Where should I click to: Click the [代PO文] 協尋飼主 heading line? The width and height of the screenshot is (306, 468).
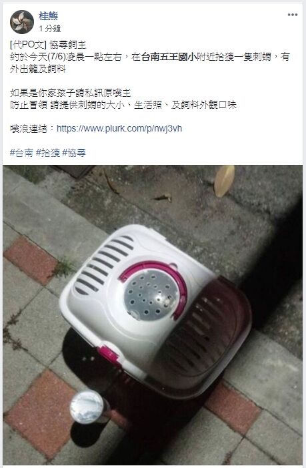point(48,45)
